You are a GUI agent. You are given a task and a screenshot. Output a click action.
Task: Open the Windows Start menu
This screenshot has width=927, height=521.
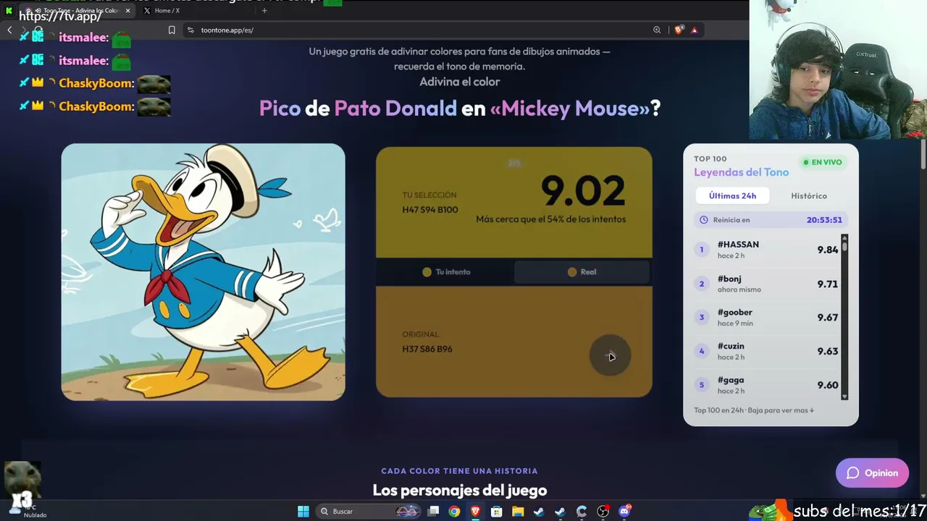[303, 512]
